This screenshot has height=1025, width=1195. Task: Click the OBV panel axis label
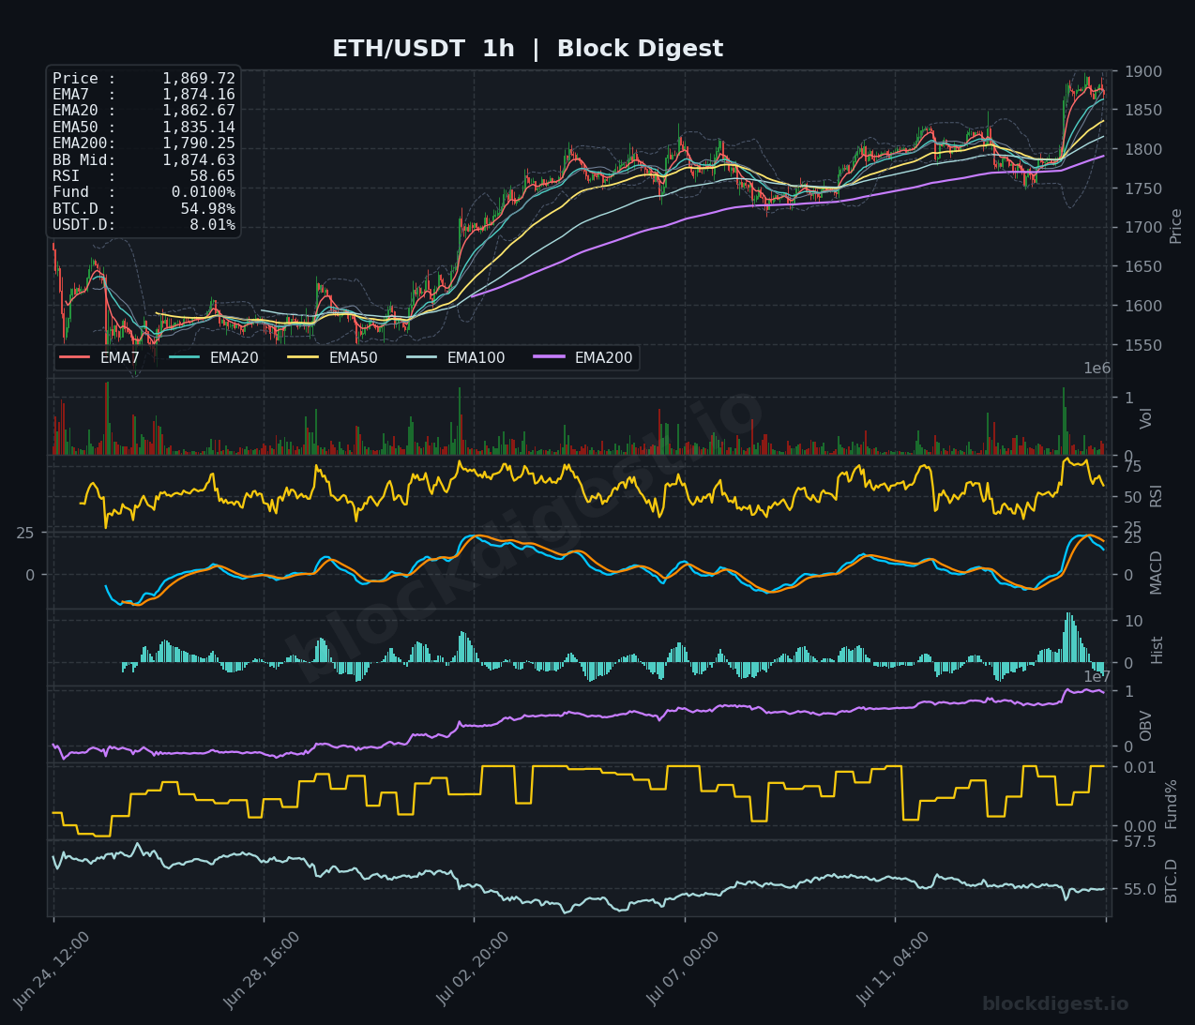(1146, 726)
